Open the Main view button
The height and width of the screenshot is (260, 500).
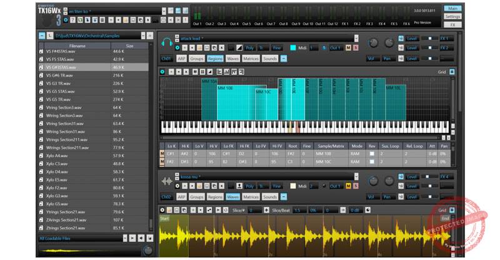point(452,8)
